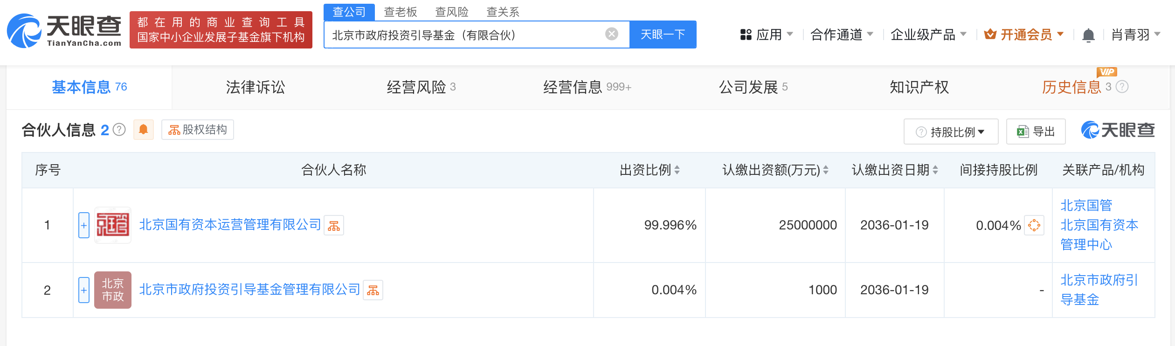Select the 查老板 search tab

[x=400, y=12]
